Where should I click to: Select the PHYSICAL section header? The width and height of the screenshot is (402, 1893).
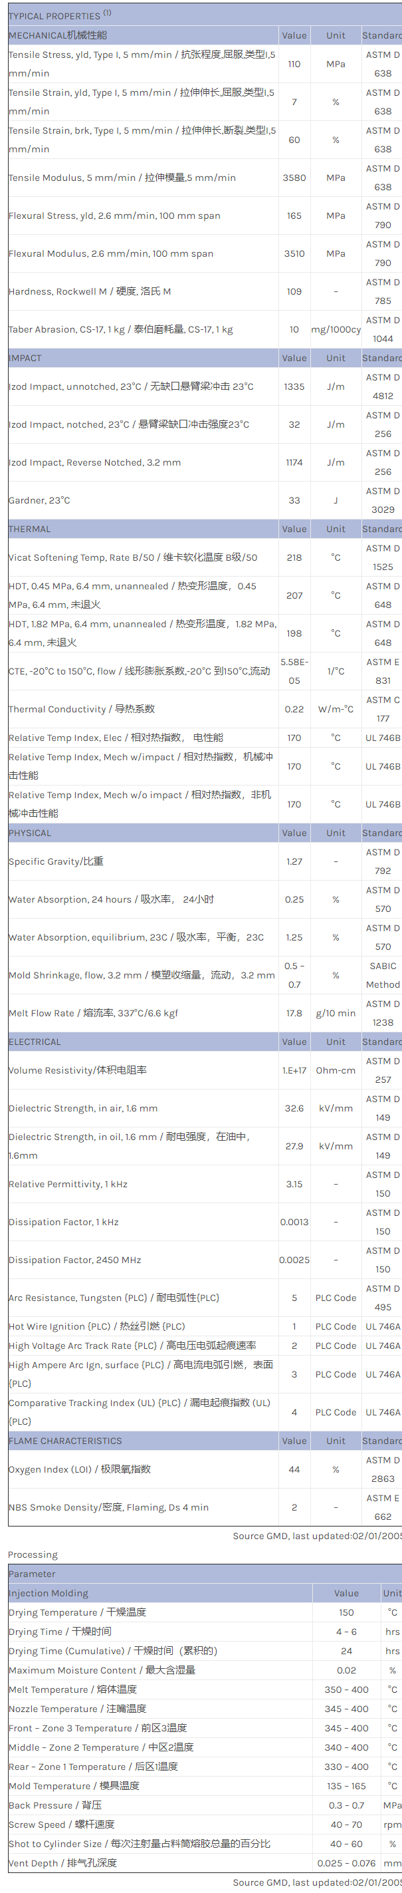click(x=30, y=833)
